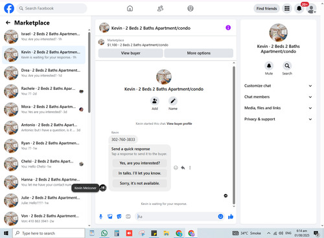Open Windows notification center
324x238 pixels.
(x=316, y=233)
